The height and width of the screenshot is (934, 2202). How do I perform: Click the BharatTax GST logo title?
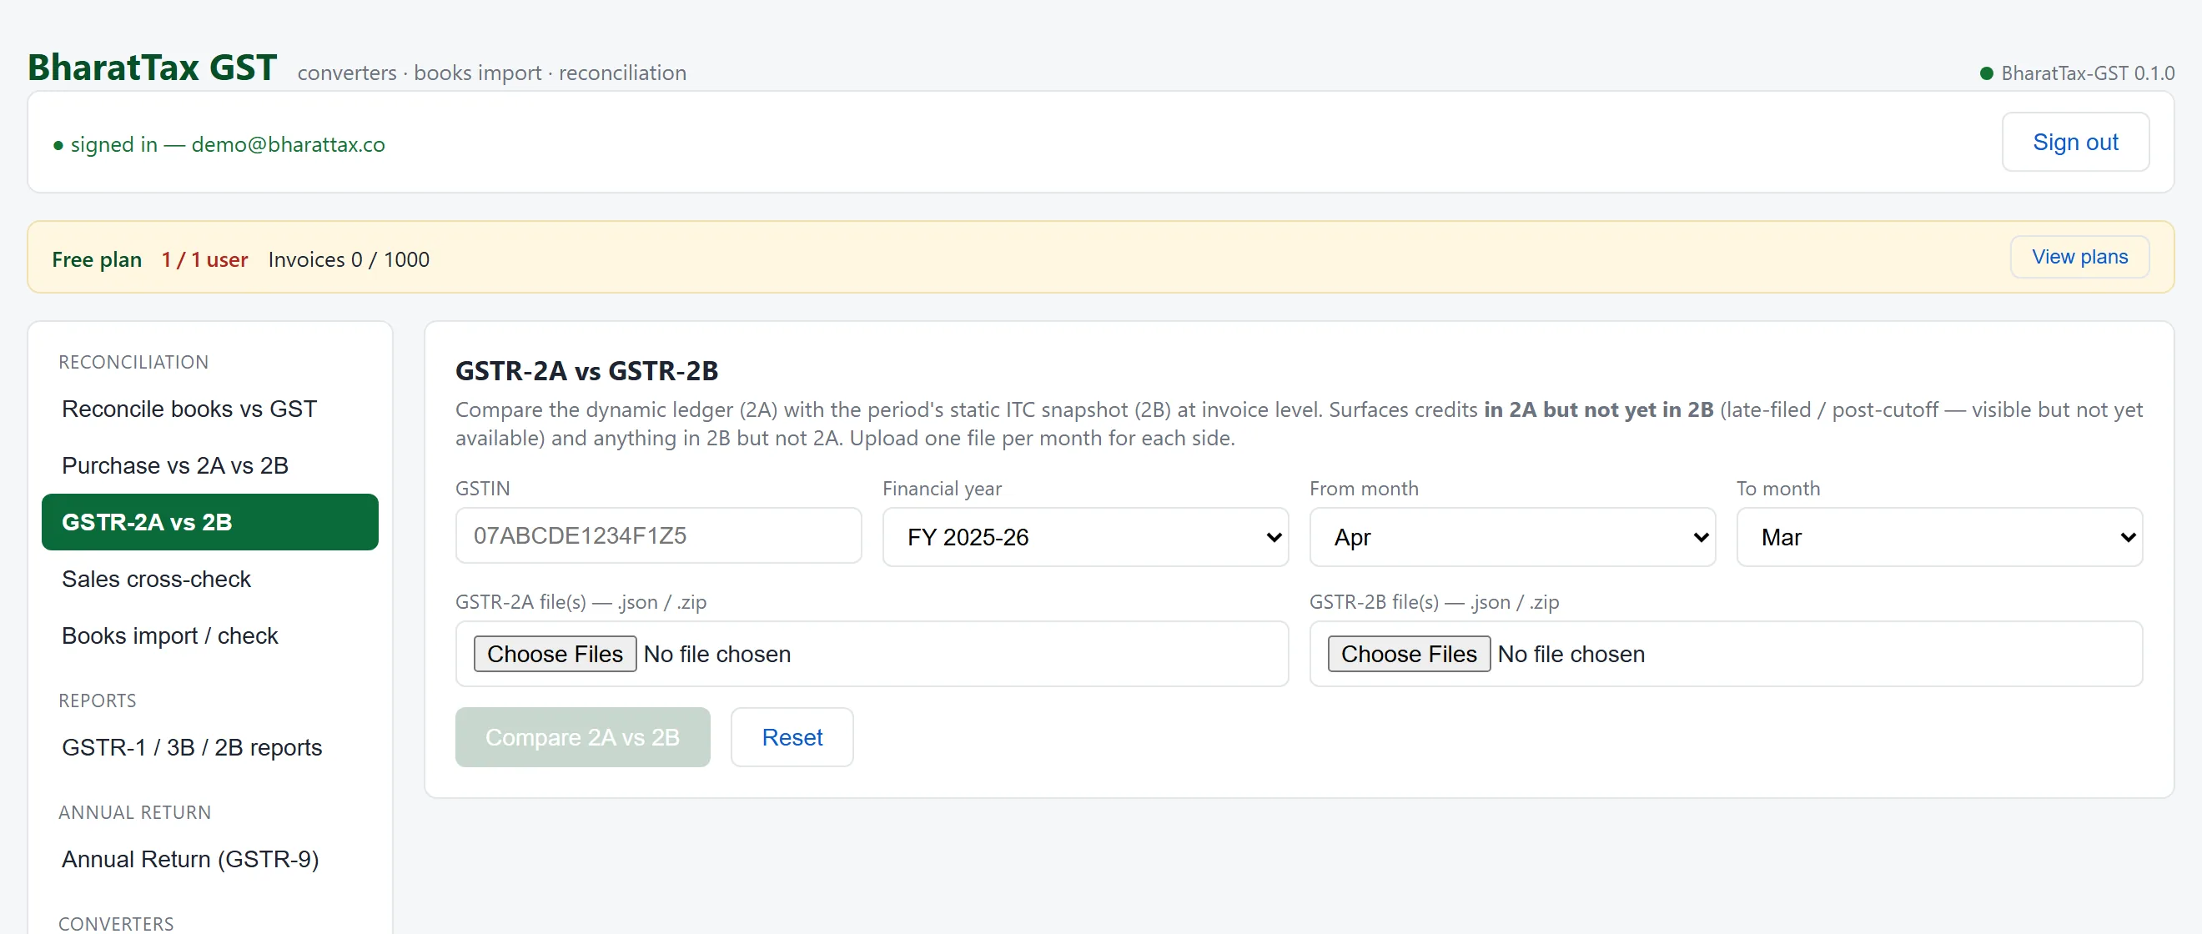(x=152, y=68)
